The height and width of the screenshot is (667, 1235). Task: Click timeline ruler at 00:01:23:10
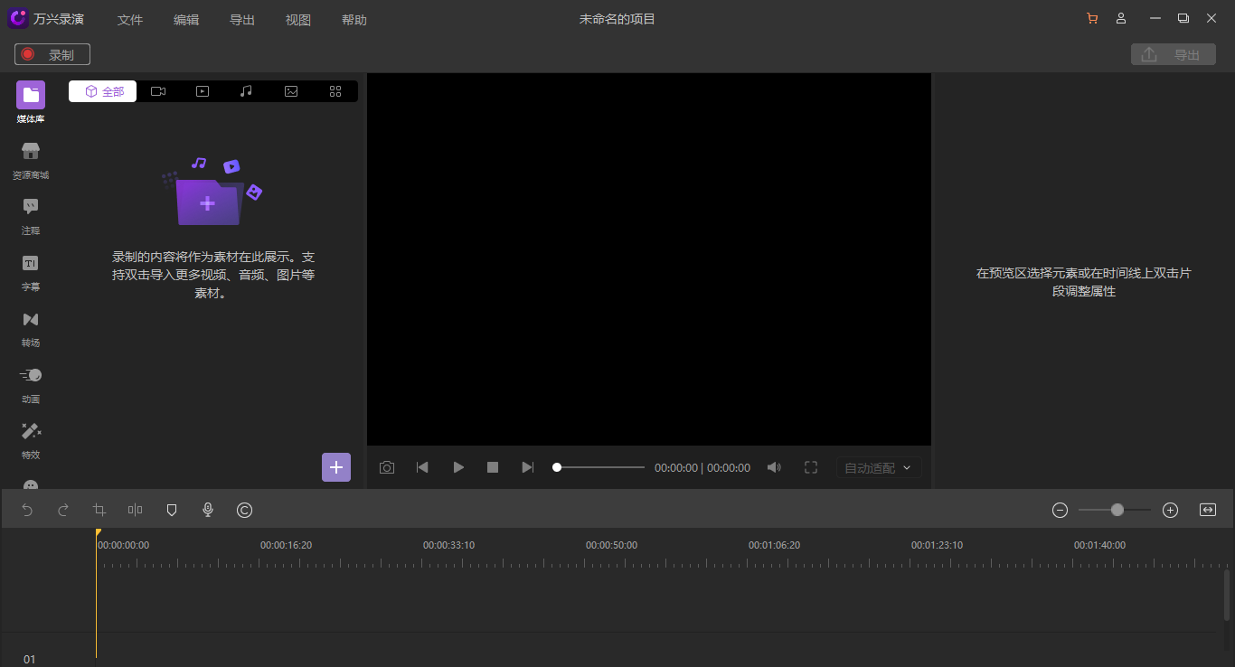[x=937, y=545]
